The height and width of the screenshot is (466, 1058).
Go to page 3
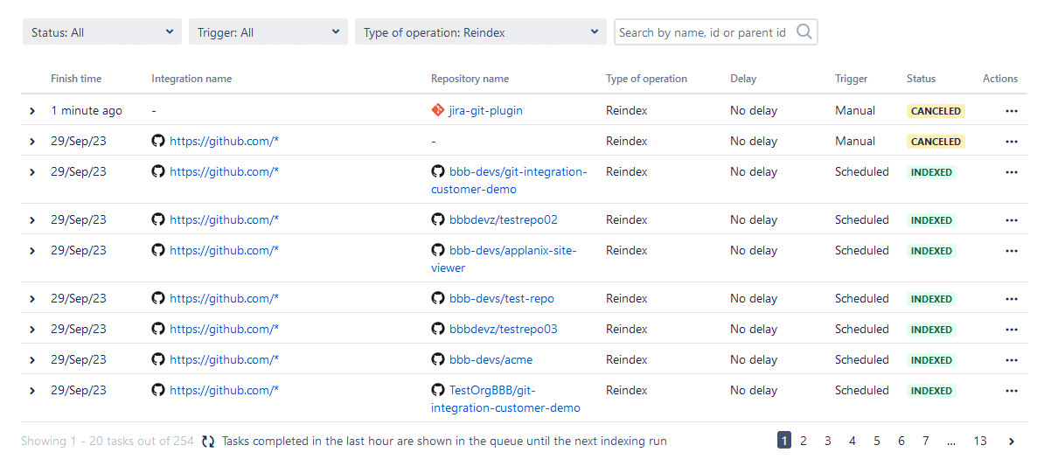click(x=828, y=442)
